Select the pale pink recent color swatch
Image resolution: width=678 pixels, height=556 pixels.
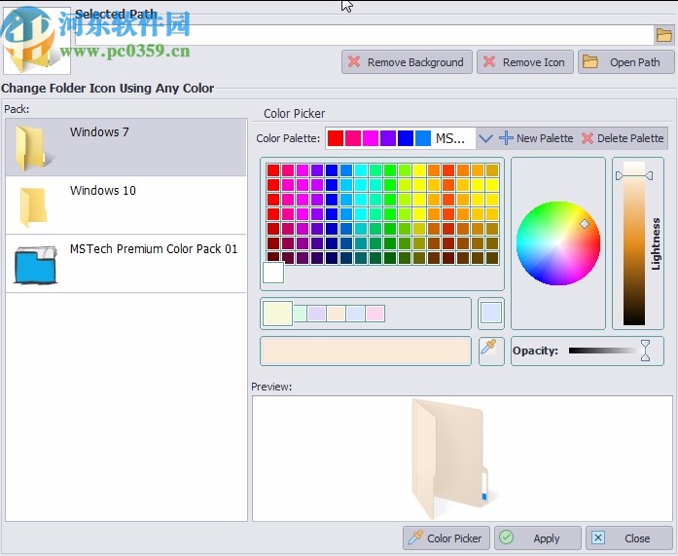pos(375,314)
